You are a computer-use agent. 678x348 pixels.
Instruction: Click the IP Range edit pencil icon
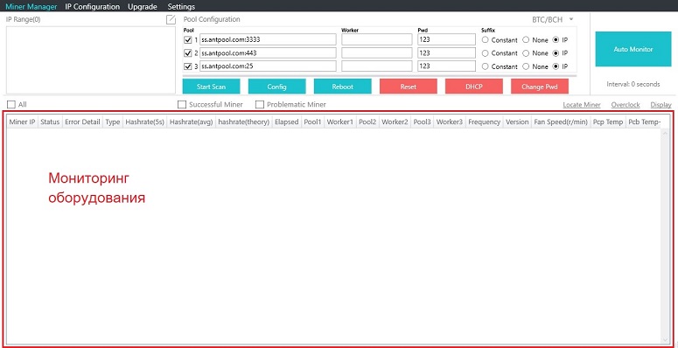tap(171, 19)
